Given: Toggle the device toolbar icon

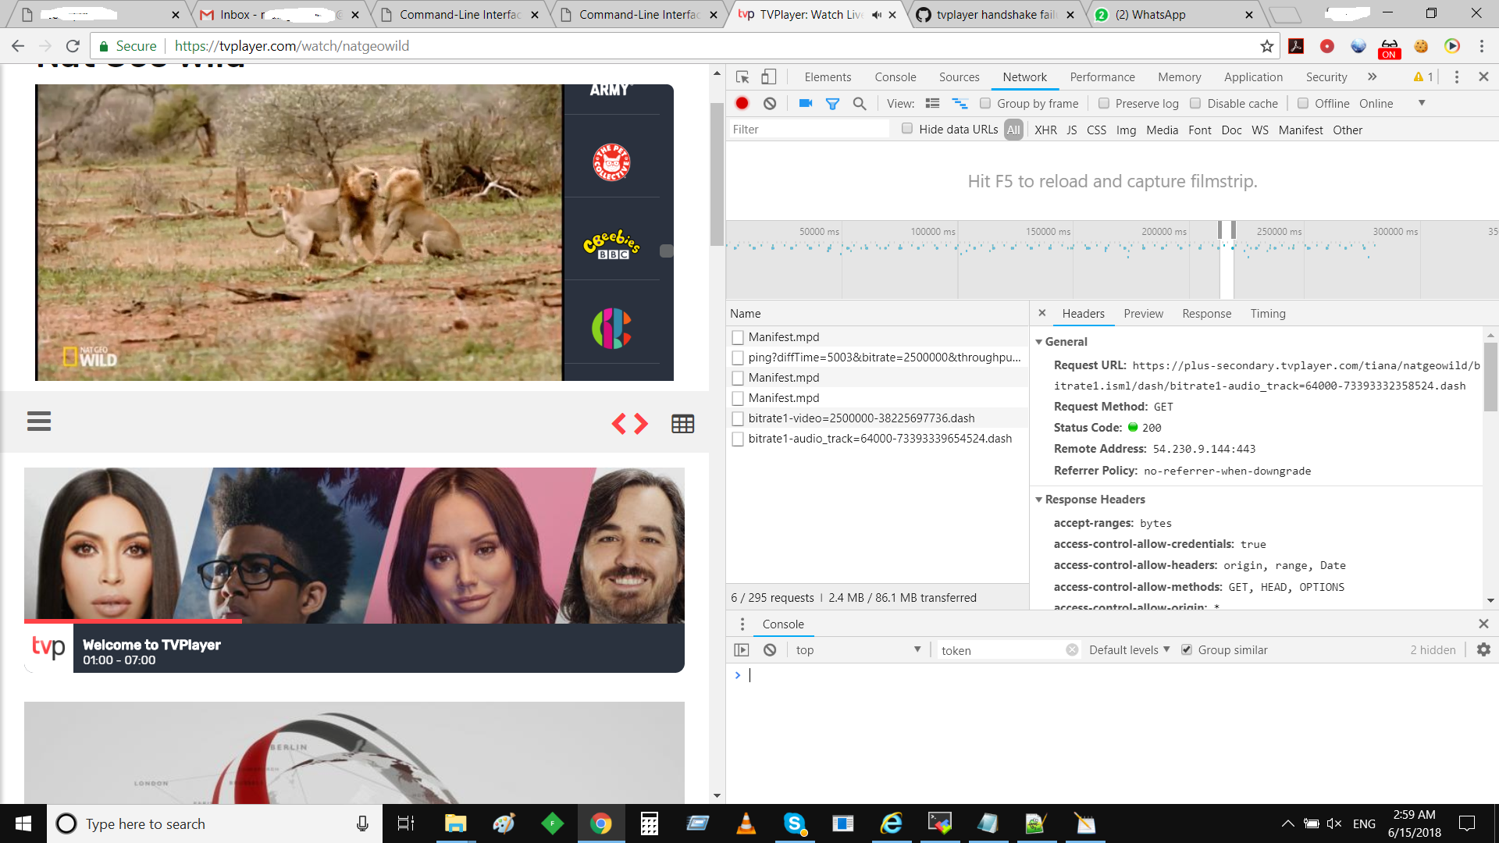Looking at the screenshot, I should [x=769, y=76].
